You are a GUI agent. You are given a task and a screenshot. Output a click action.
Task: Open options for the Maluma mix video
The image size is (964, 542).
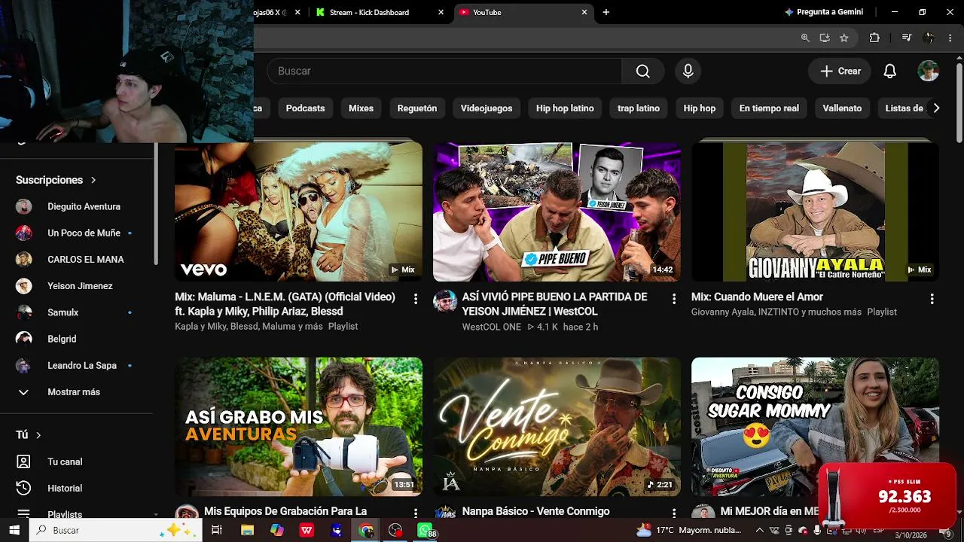coord(415,299)
